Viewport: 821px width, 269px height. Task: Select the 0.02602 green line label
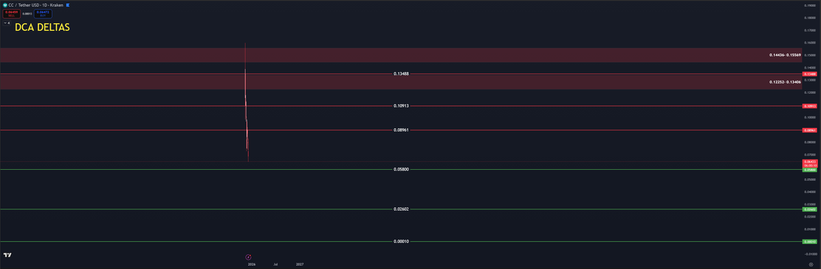click(x=402, y=209)
